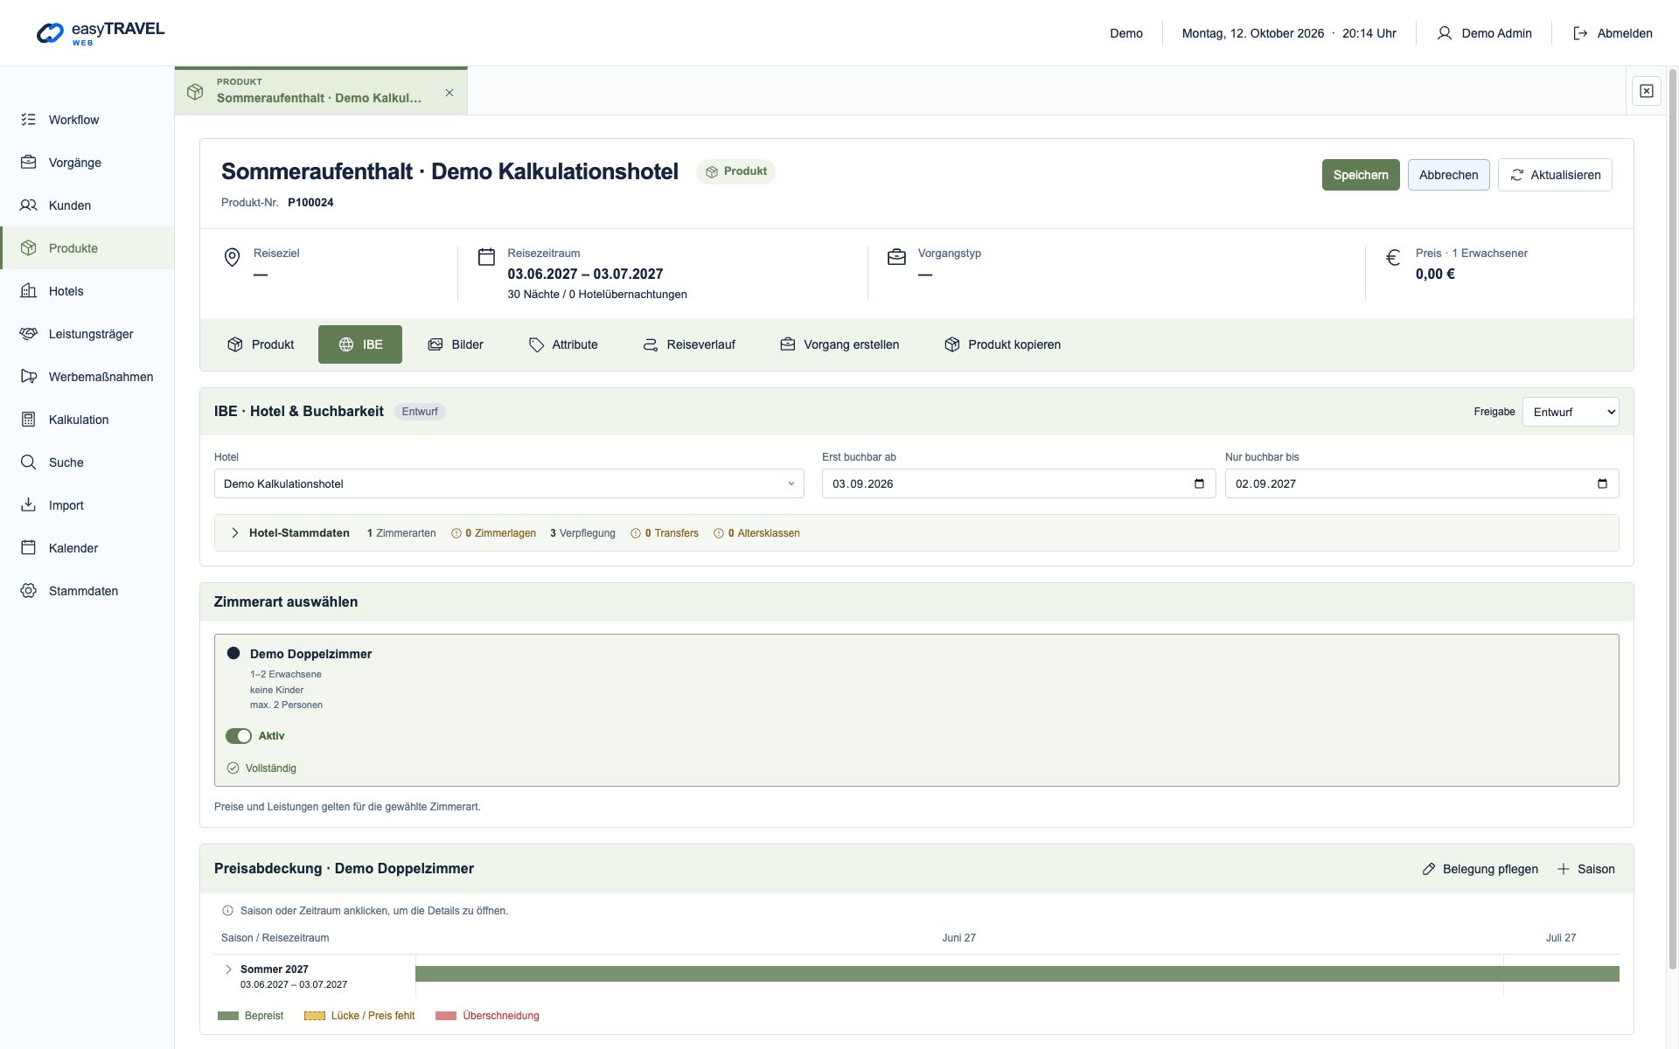This screenshot has height=1049, width=1679.
Task: Open the Attribute tab
Action: pyautogui.click(x=563, y=344)
